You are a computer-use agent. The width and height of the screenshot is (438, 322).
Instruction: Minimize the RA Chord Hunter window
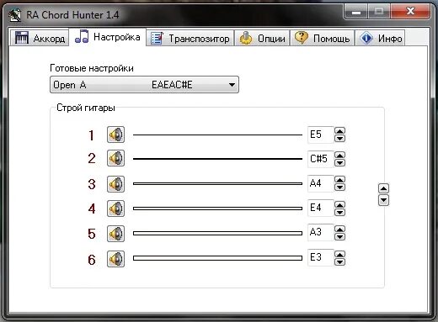coord(356,12)
